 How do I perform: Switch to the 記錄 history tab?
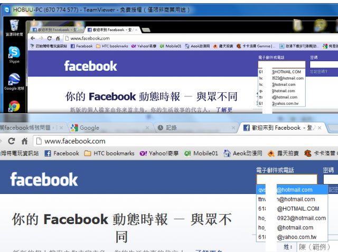coord(196,128)
